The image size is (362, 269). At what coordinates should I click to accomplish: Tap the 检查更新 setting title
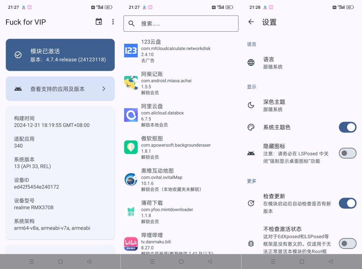pos(274,196)
